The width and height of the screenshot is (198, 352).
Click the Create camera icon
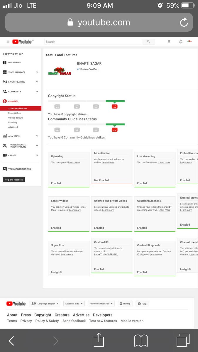(5, 155)
